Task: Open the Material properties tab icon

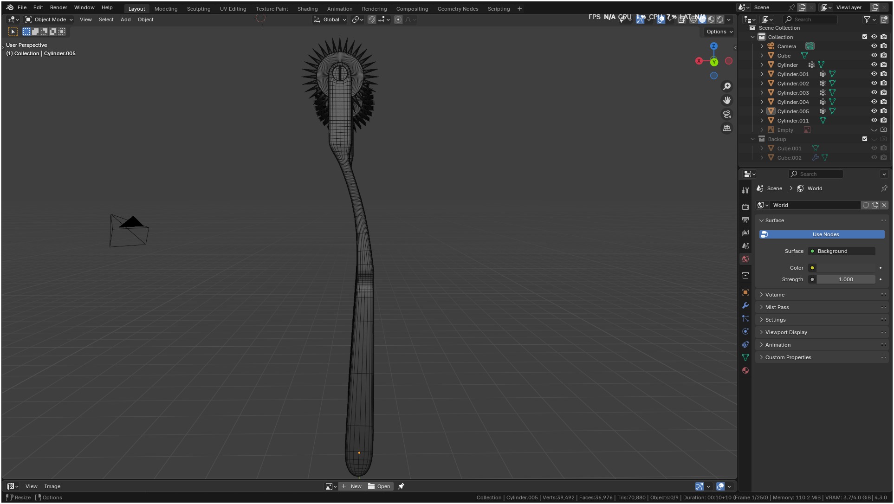Action: (x=745, y=370)
